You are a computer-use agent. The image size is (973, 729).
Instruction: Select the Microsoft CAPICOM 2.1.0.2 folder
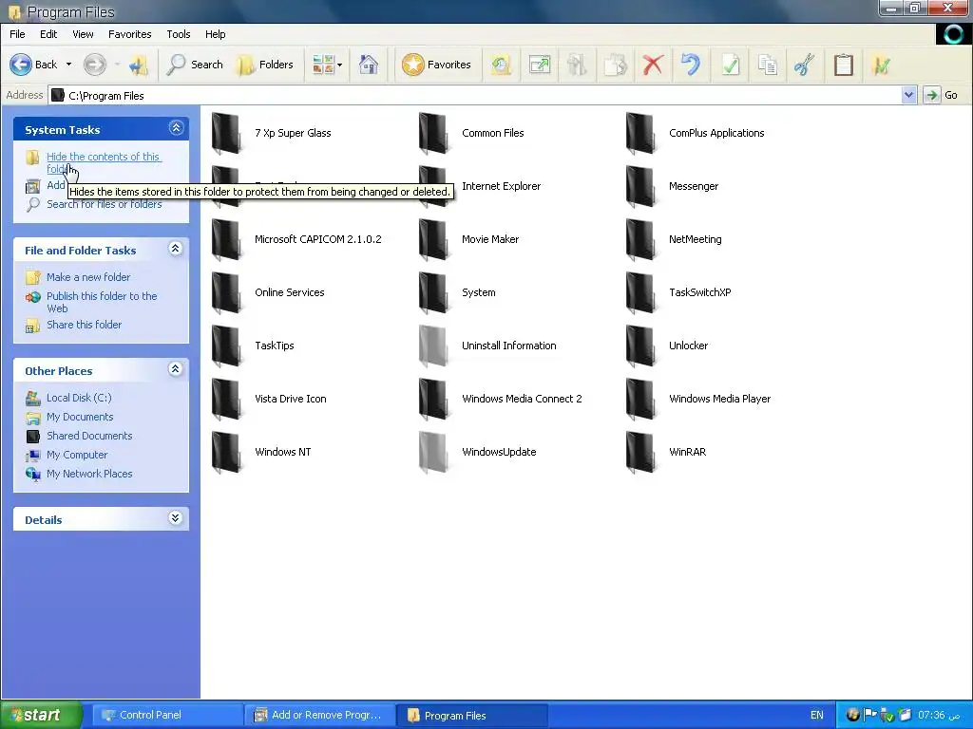[296, 239]
